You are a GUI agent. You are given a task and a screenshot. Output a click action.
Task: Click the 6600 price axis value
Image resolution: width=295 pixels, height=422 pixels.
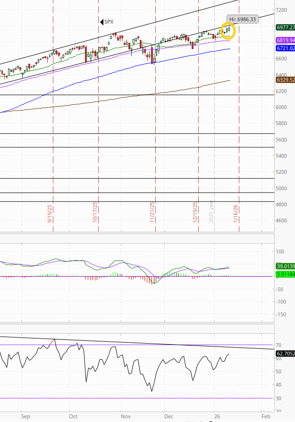281,59
